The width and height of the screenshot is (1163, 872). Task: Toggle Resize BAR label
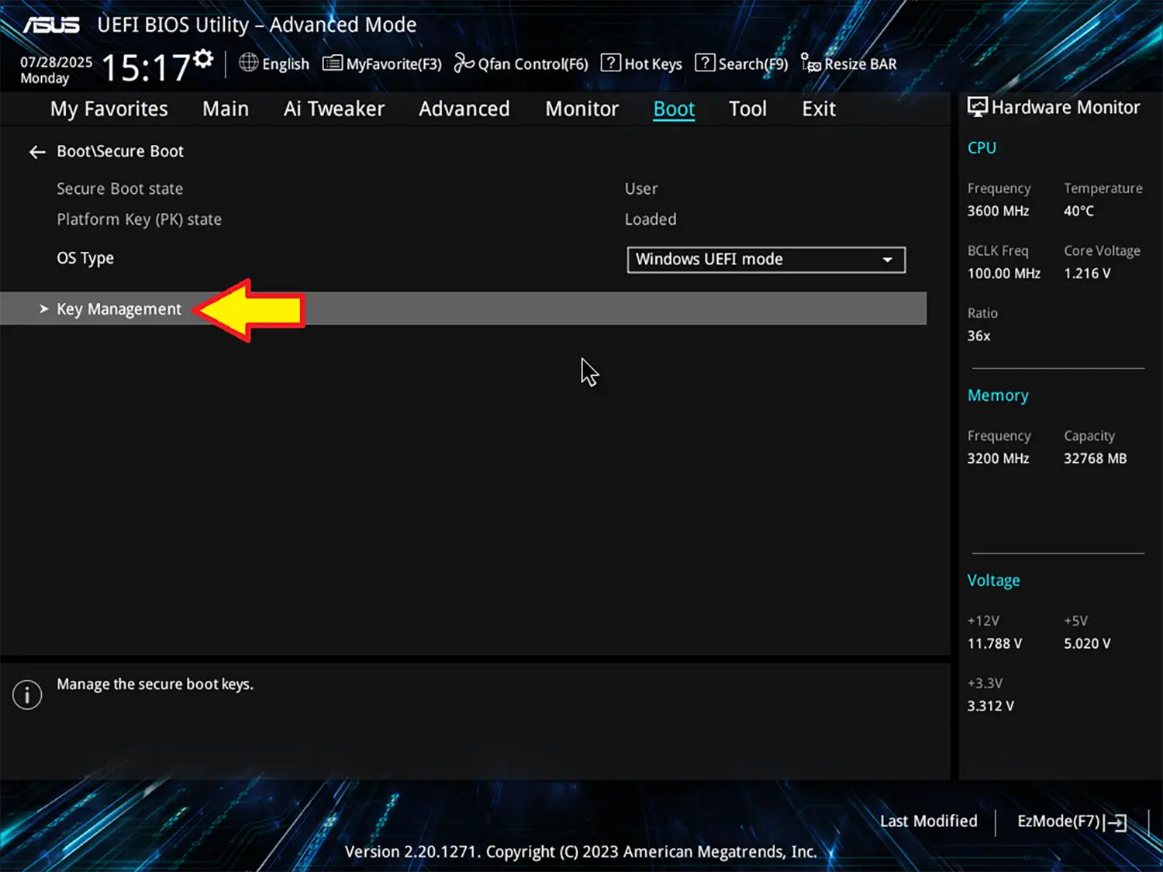(861, 64)
